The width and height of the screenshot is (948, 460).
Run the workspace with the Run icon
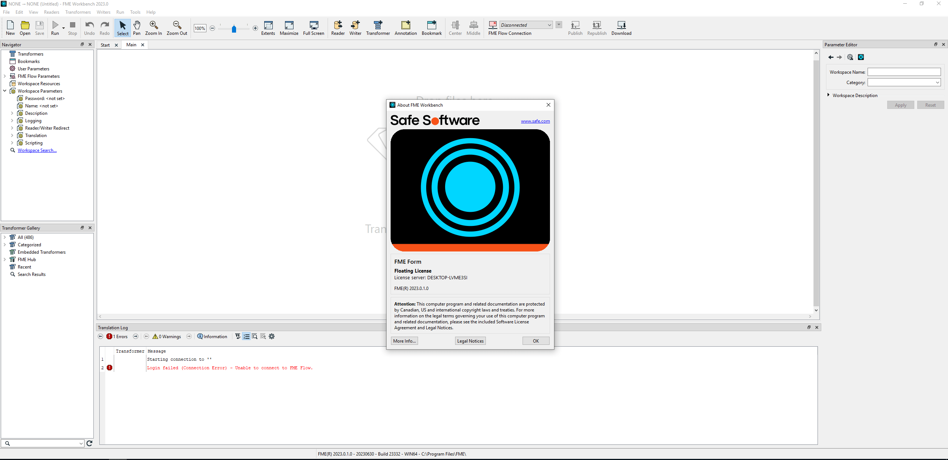click(55, 28)
